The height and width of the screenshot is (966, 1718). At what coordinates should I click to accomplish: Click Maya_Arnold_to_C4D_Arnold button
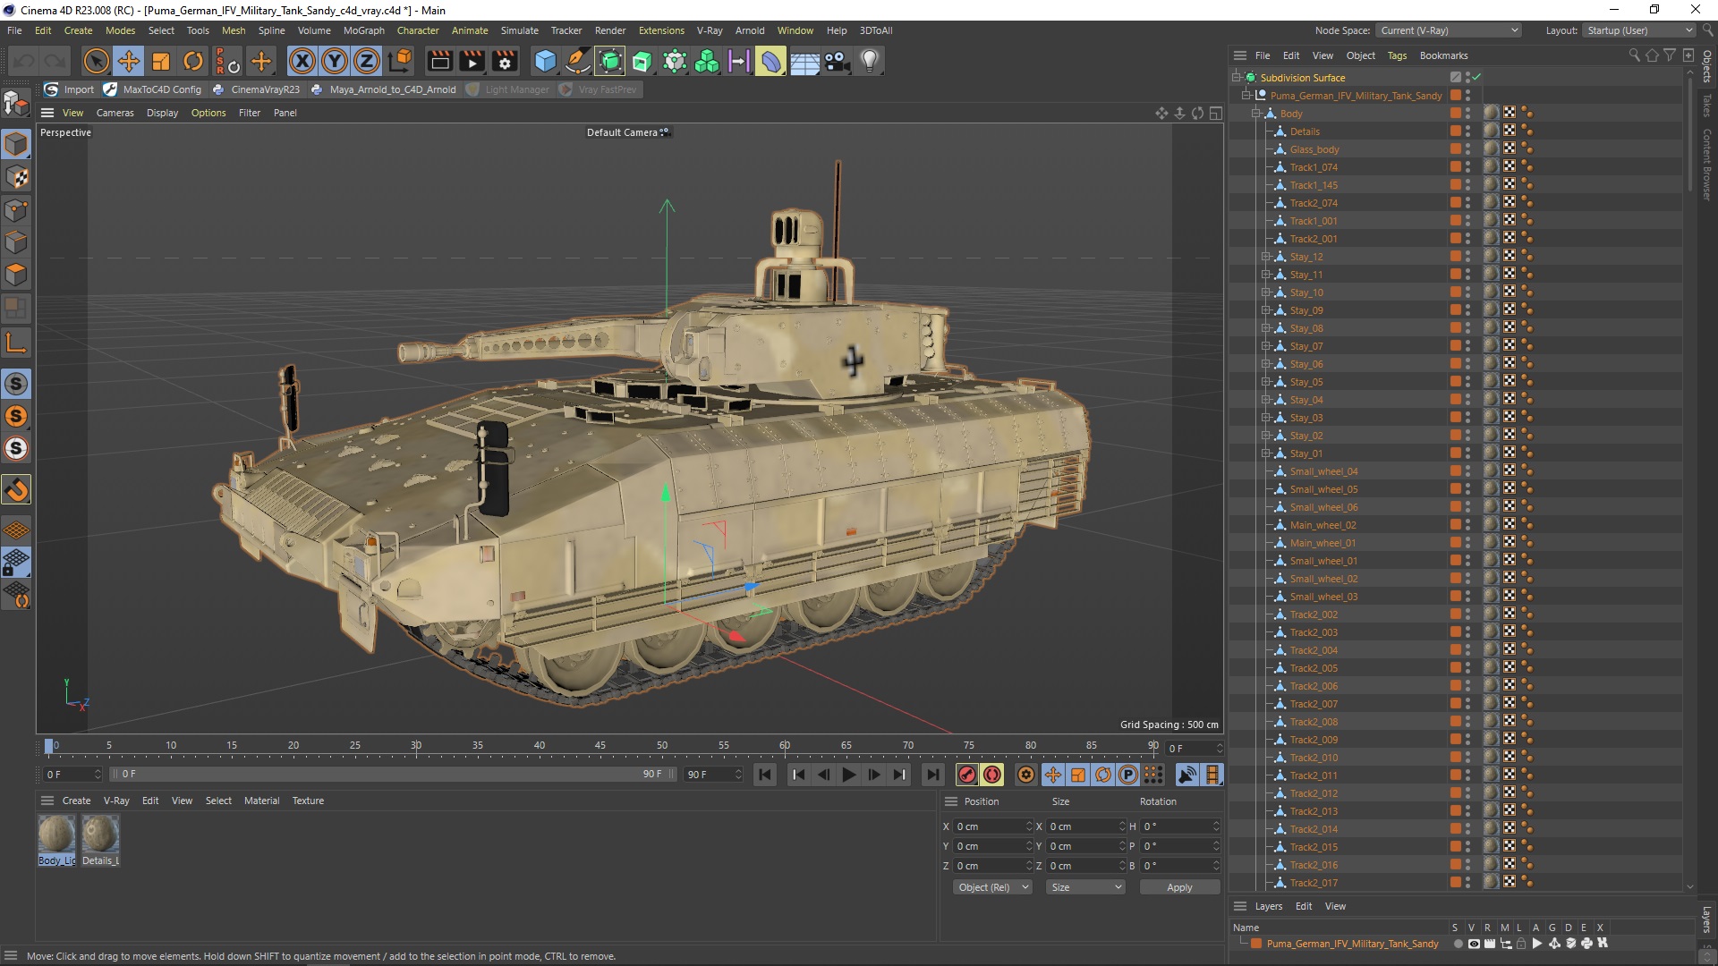point(384,89)
